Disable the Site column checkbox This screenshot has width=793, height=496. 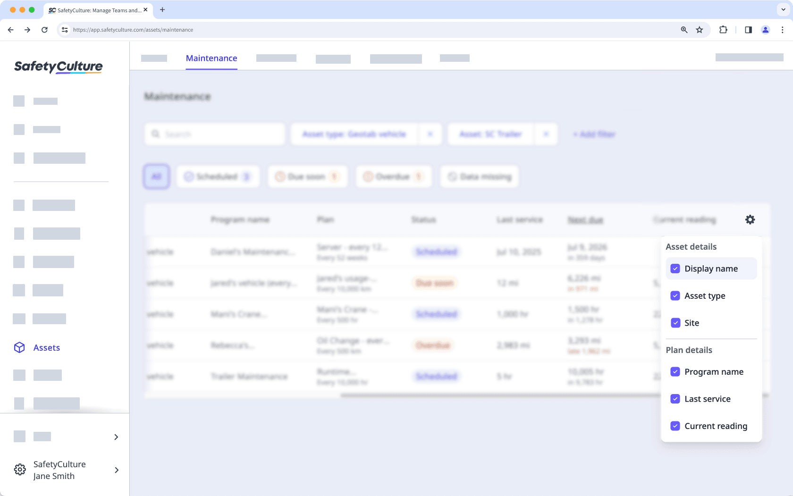click(x=675, y=323)
